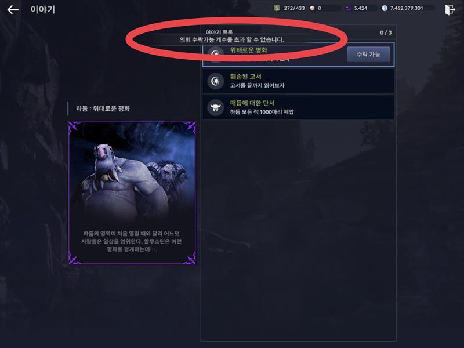This screenshot has height=348, width=464.
Task: Click the silver coin icon
Action: [x=385, y=8]
